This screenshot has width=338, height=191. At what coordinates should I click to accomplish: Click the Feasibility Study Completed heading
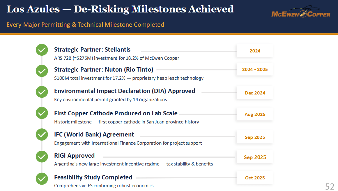(x=93, y=177)
